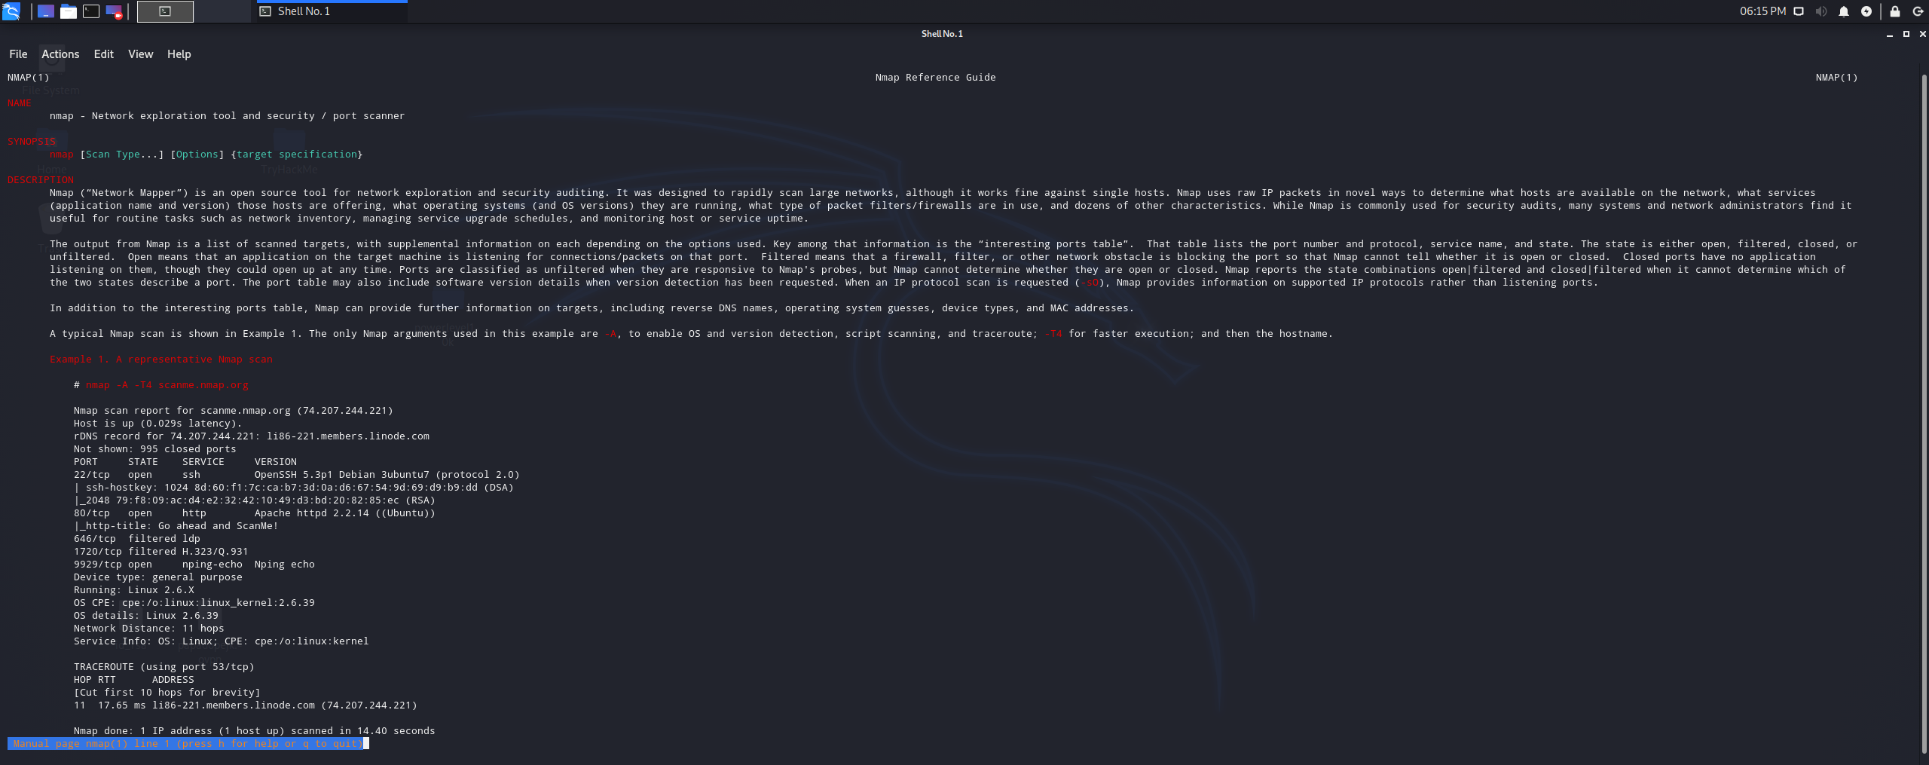Click "Example 1. A representative Nmap scan"
Image resolution: width=1929 pixels, height=765 pixels.
click(161, 360)
